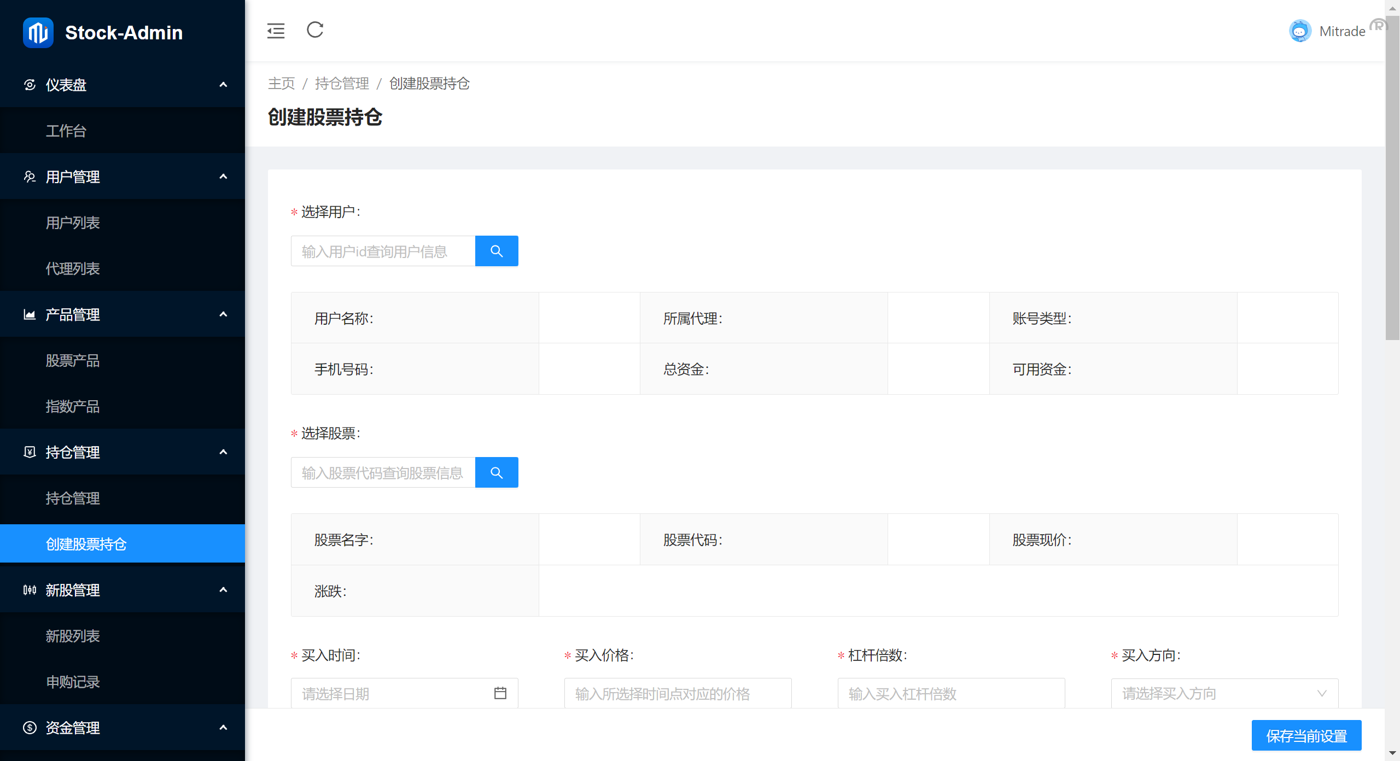Open the 买入方向 direction dropdown
The height and width of the screenshot is (761, 1400).
[x=1224, y=693]
